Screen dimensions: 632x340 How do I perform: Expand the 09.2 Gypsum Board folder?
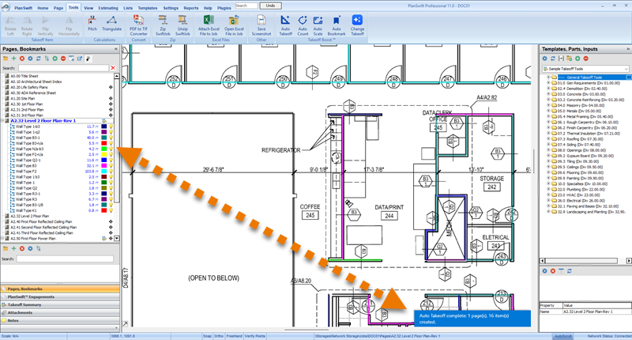pyautogui.click(x=548, y=156)
